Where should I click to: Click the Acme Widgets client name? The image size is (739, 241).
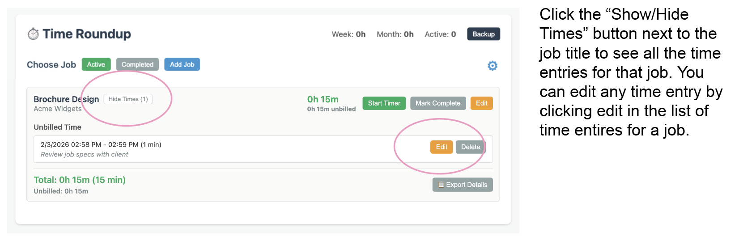pos(58,109)
